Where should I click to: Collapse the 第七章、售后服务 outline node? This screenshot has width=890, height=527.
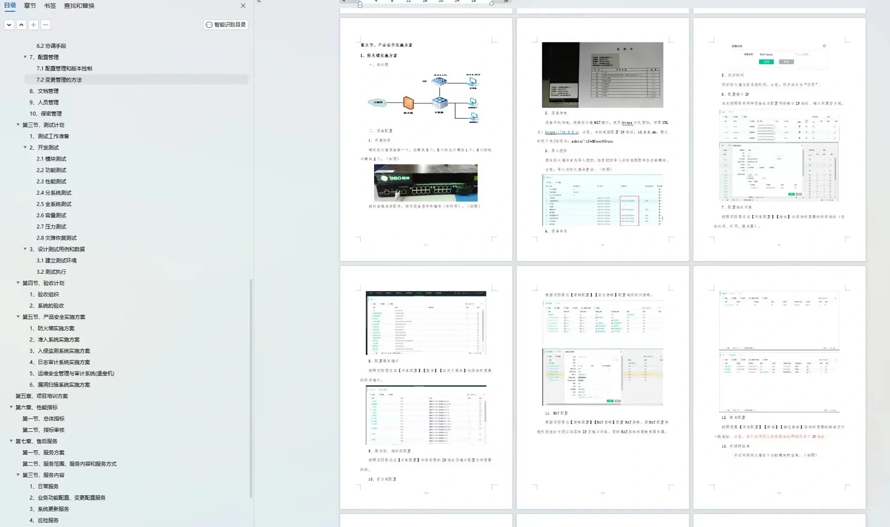(x=11, y=441)
